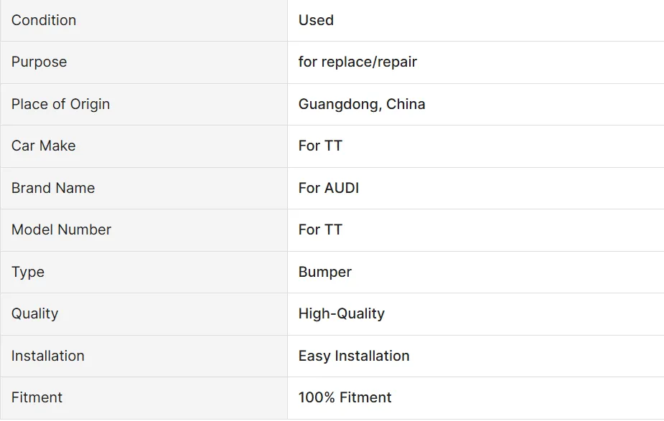664x421 pixels.
Task: Click the Fitment attribute label
Action: [37, 397]
